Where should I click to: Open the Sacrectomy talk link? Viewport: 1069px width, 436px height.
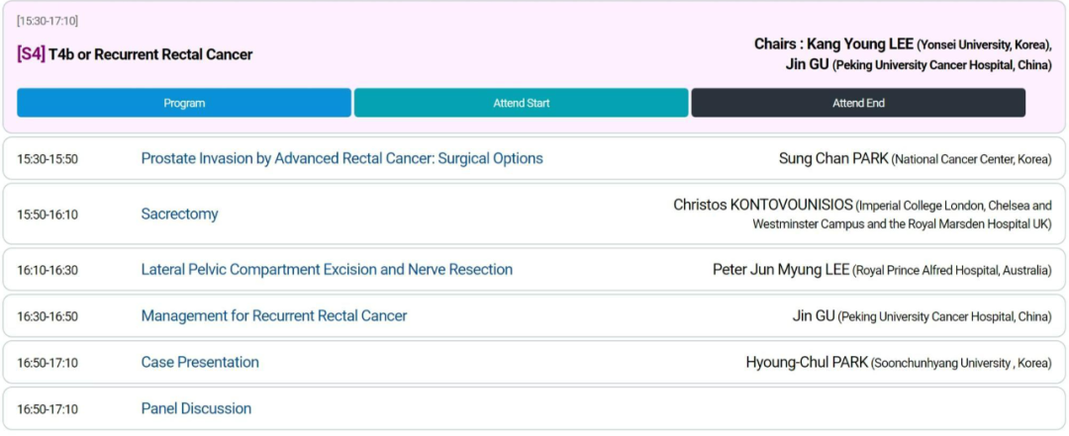(x=179, y=214)
